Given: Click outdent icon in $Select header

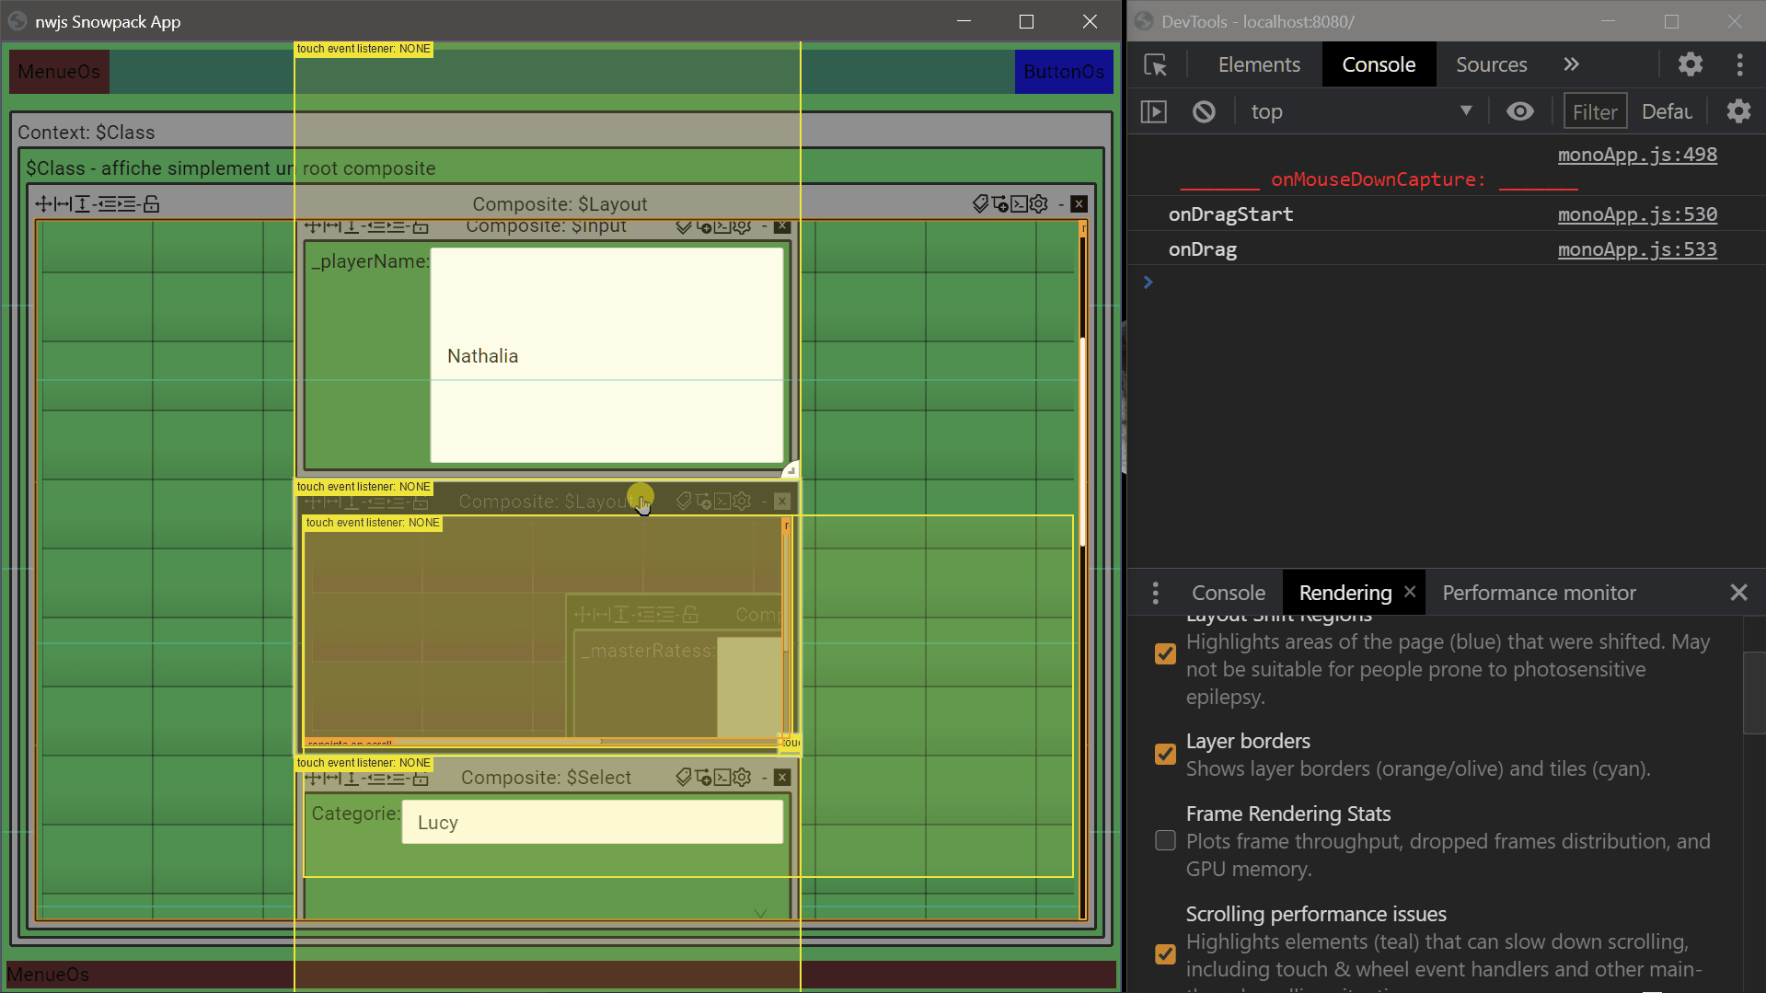Looking at the screenshot, I should tap(376, 778).
